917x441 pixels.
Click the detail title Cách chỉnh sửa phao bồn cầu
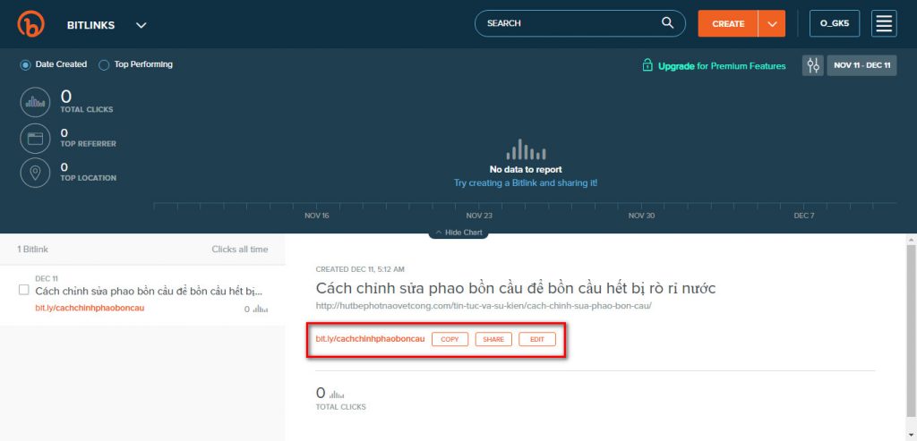[x=516, y=289]
